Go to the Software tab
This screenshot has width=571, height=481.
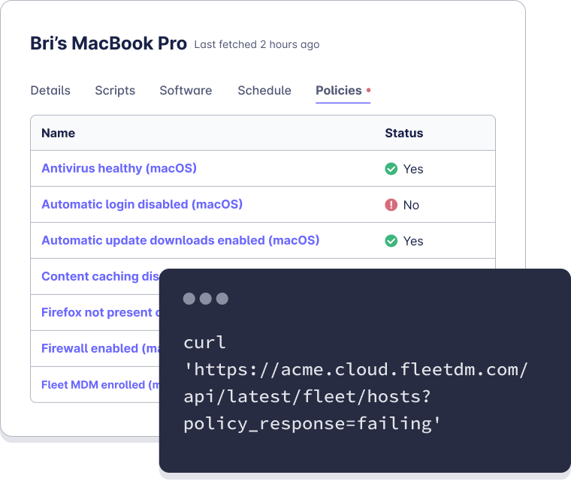186,91
